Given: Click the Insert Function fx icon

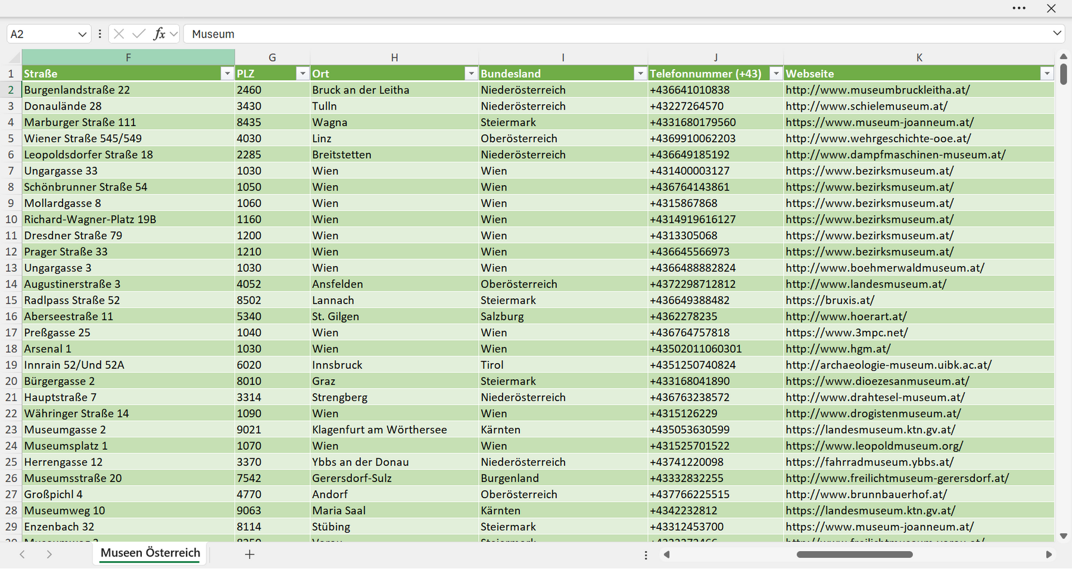Looking at the screenshot, I should tap(160, 34).
